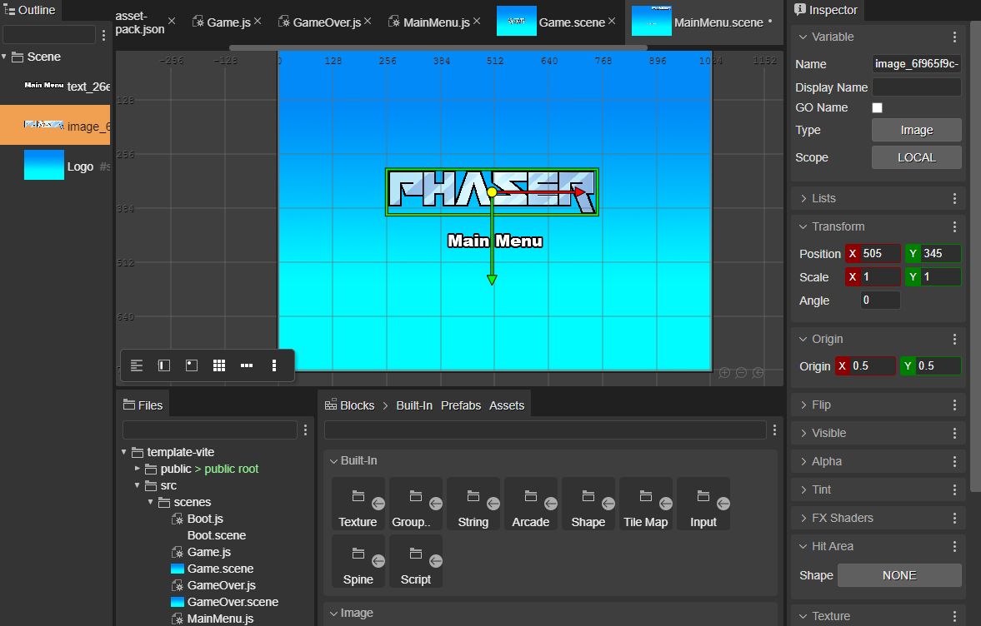Toggle the GO Name checkbox
Screen dimensions: 981x626
click(877, 107)
